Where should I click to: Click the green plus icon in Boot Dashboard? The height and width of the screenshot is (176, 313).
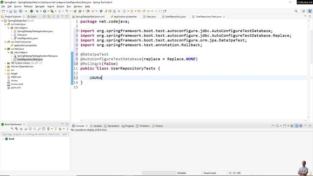60,129
